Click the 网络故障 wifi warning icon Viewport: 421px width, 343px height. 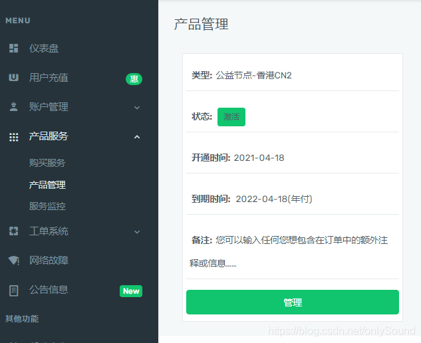[x=13, y=261]
